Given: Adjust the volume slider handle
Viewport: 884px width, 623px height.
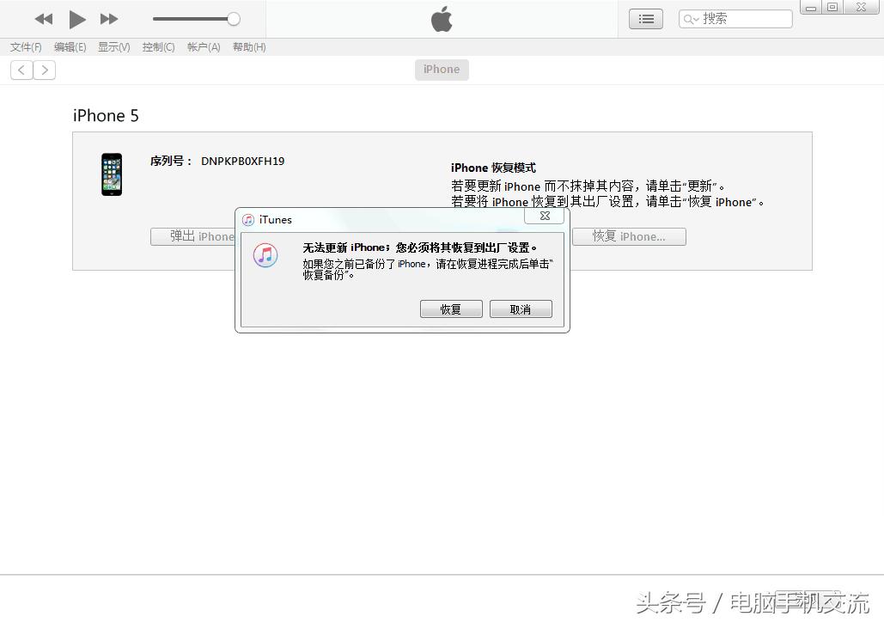Looking at the screenshot, I should point(233,18).
